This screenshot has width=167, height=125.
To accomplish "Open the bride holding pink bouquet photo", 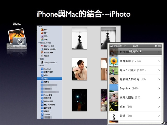I will click(80, 69).
